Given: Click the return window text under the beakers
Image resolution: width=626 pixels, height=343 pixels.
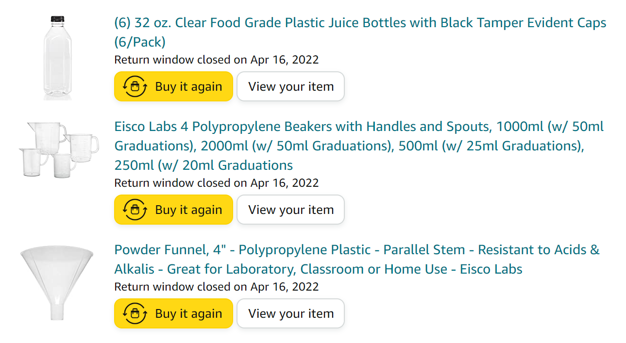Looking at the screenshot, I should tap(217, 183).
